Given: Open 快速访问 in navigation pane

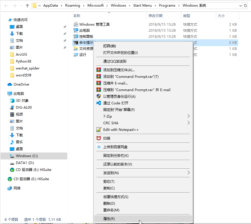Looking at the screenshot, I should coord(20,20).
